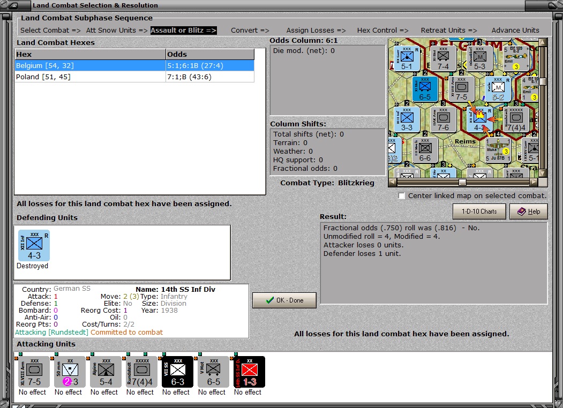Go to Convert subphase
Screen dimensions: 563x408
(250, 31)
